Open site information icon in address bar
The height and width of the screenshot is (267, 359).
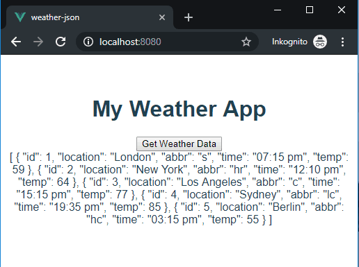click(88, 42)
